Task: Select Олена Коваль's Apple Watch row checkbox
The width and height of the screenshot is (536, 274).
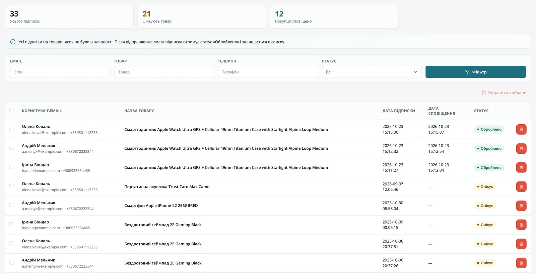Action: click(x=11, y=129)
